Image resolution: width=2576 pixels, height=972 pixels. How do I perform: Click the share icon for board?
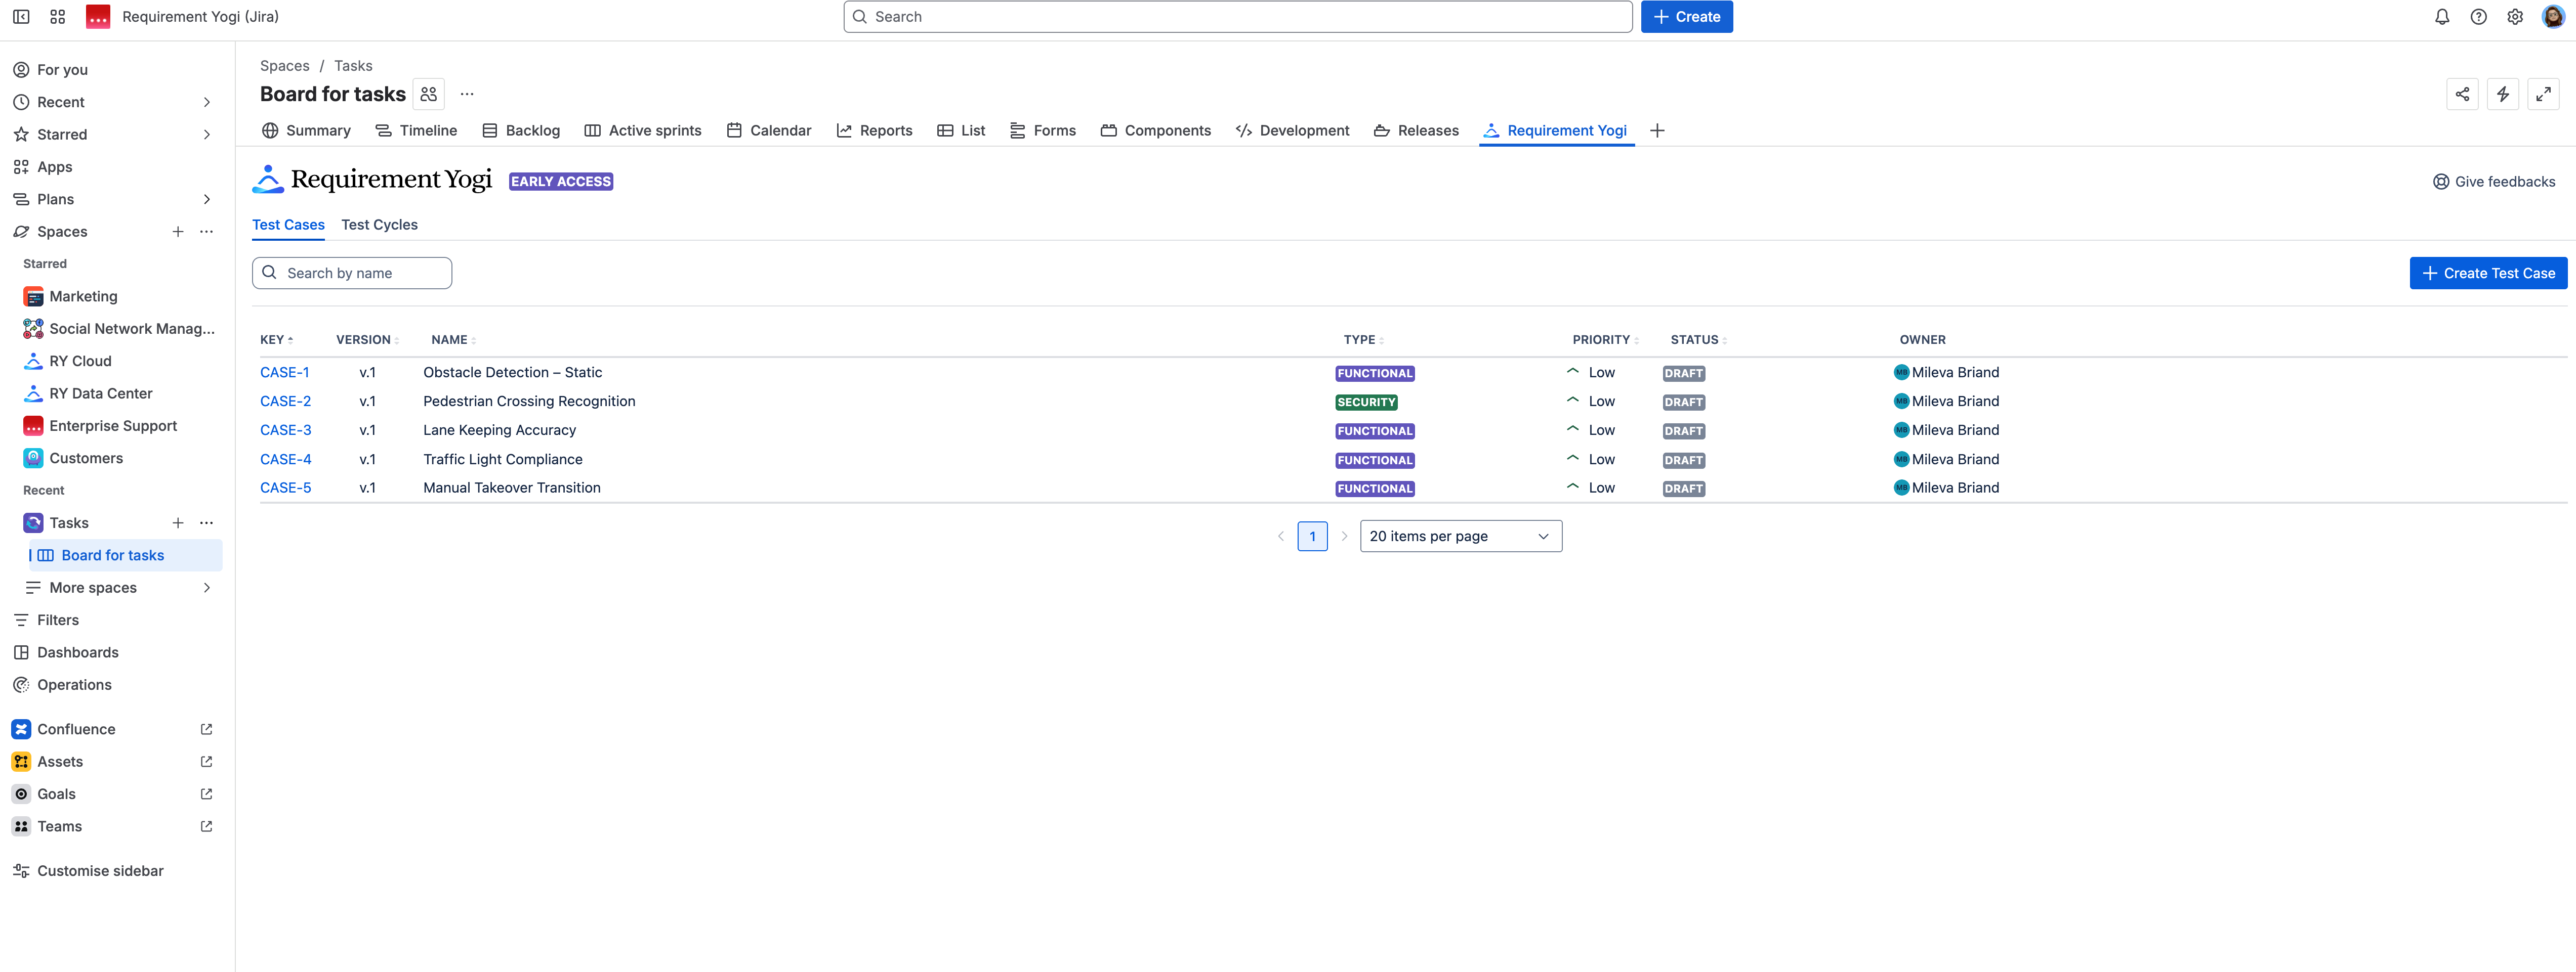[x=2462, y=94]
